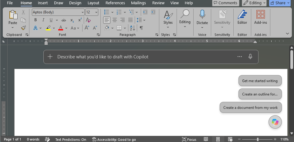Click the Copilot microphone icon
Viewport: 294px width, 142px height.
click(250, 57)
